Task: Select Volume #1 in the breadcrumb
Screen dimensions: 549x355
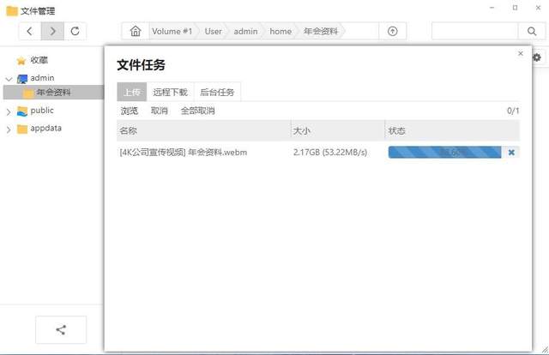Action: (172, 31)
